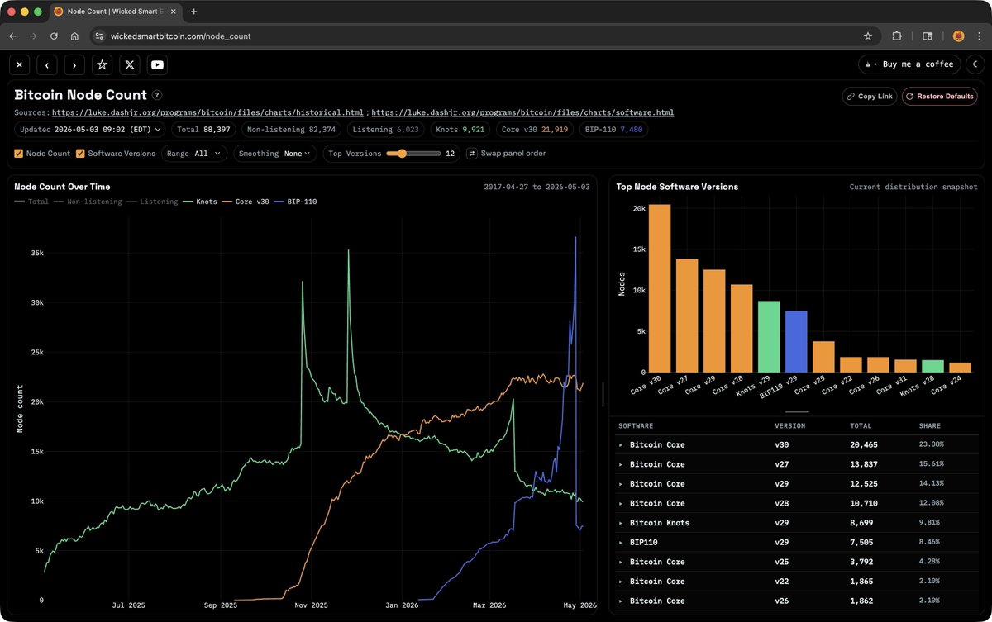The height and width of the screenshot is (622, 992).
Task: Click the help question mark next to title
Action: 157,95
